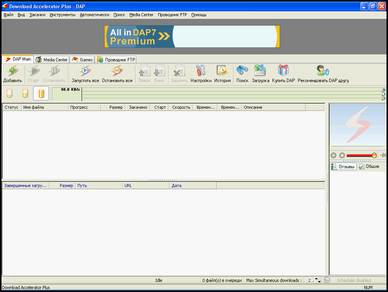Click the DAP7 Premium banner

tap(192, 36)
